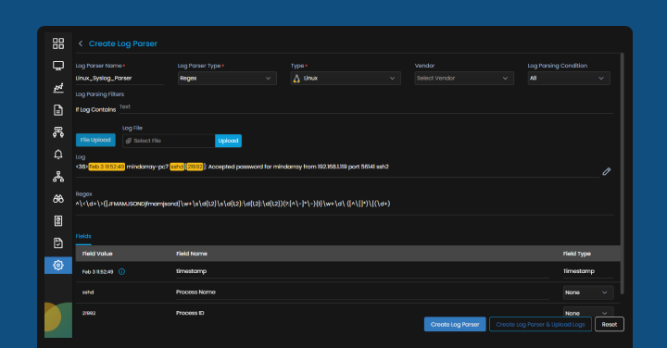Viewport: 667px width, 348px height.
Task: Go back using the arrow beside Create Log Parser
Action: click(x=81, y=43)
